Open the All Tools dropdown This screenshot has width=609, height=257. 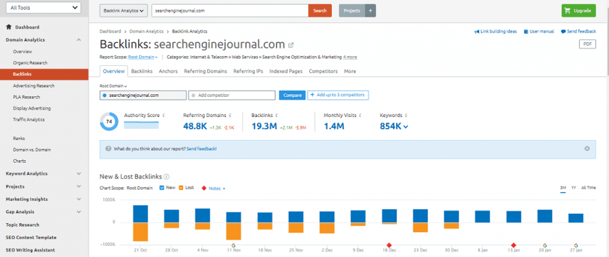(44, 8)
